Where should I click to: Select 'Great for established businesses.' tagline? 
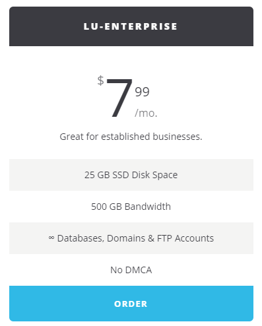(131, 137)
